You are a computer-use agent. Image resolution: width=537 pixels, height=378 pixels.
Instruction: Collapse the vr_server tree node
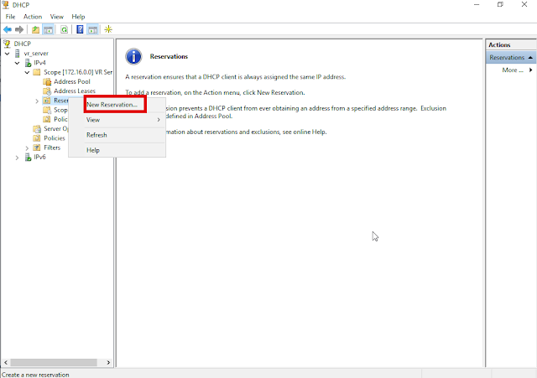tap(8, 54)
